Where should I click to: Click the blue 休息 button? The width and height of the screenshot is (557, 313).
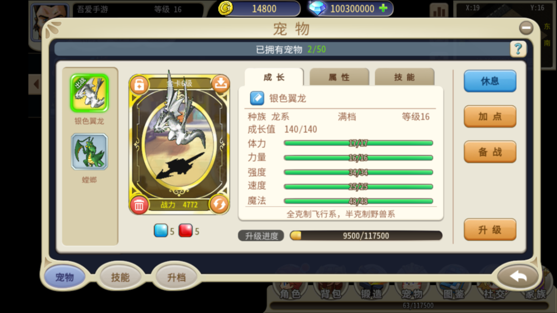490,81
